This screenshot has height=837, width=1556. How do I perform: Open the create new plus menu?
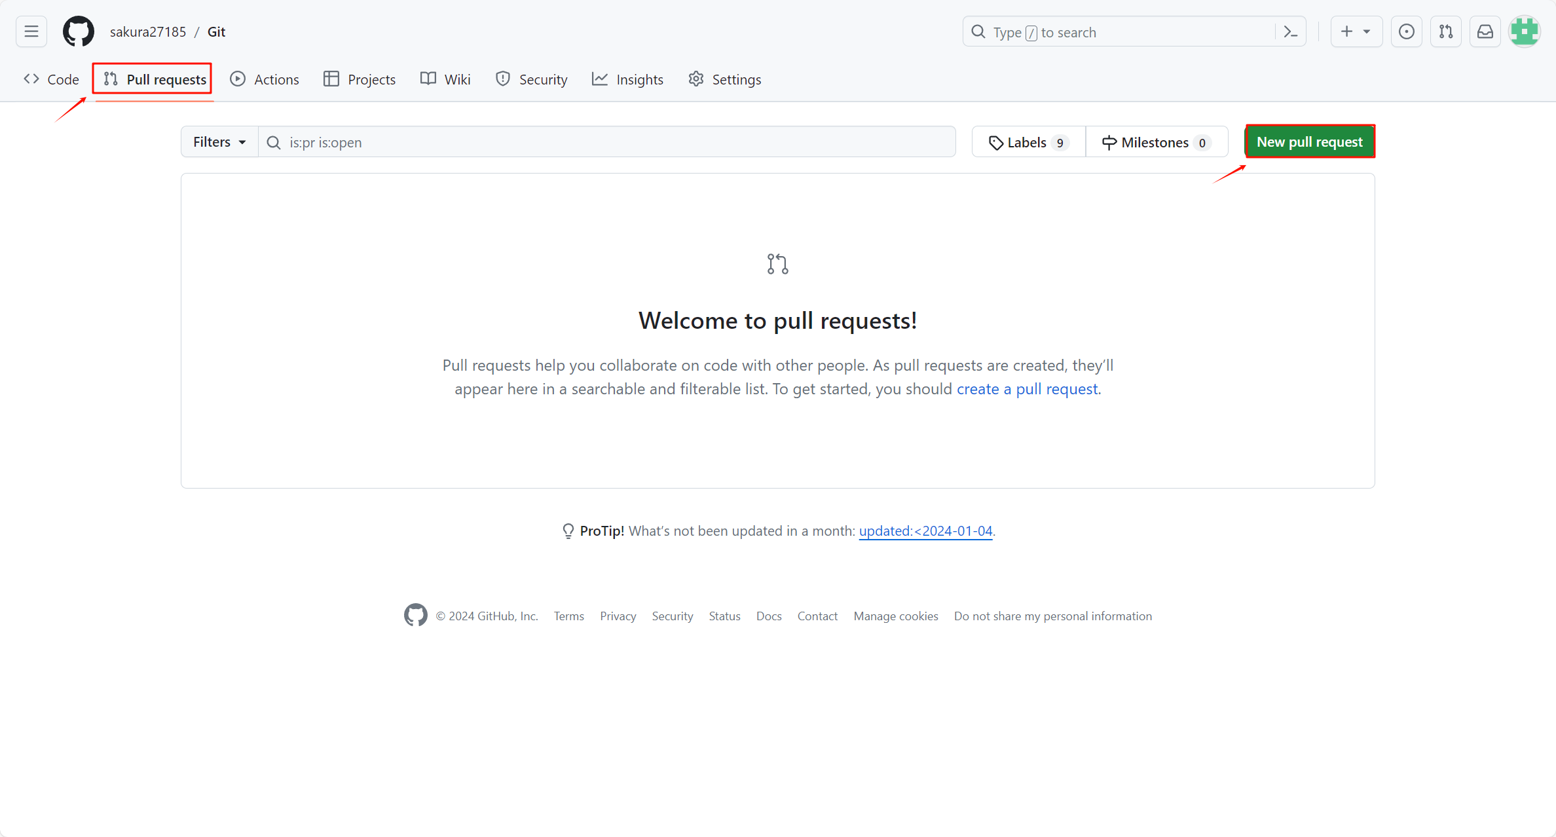1356,31
